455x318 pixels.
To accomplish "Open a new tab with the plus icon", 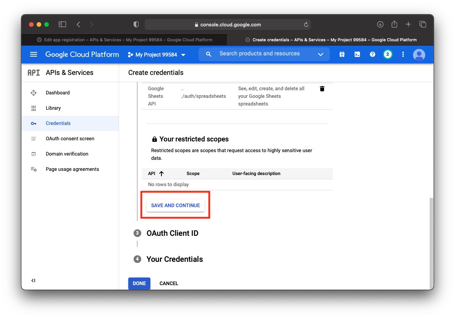I will point(408,24).
